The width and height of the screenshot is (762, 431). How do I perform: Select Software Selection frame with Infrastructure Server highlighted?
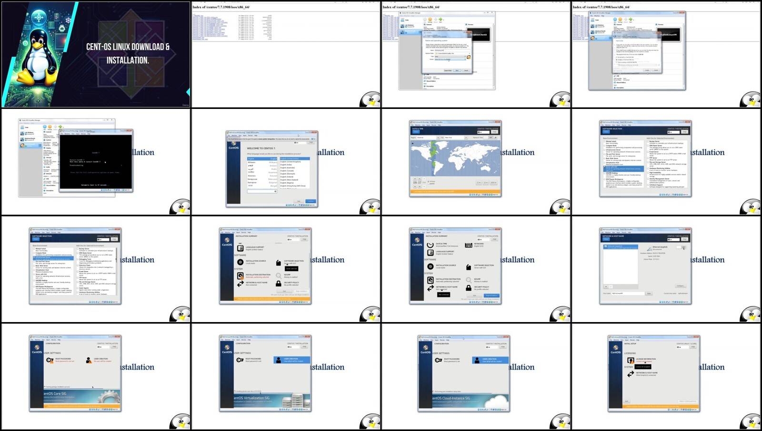click(x=95, y=269)
